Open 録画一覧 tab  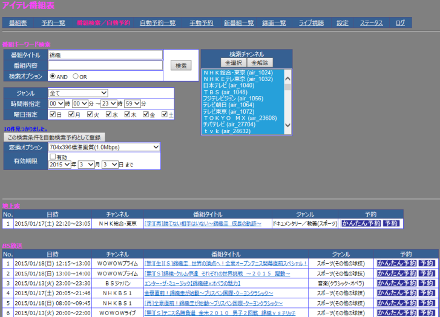[x=274, y=23]
